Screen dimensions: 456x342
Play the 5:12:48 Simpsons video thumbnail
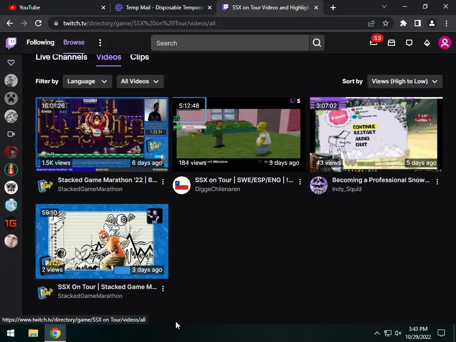point(239,134)
